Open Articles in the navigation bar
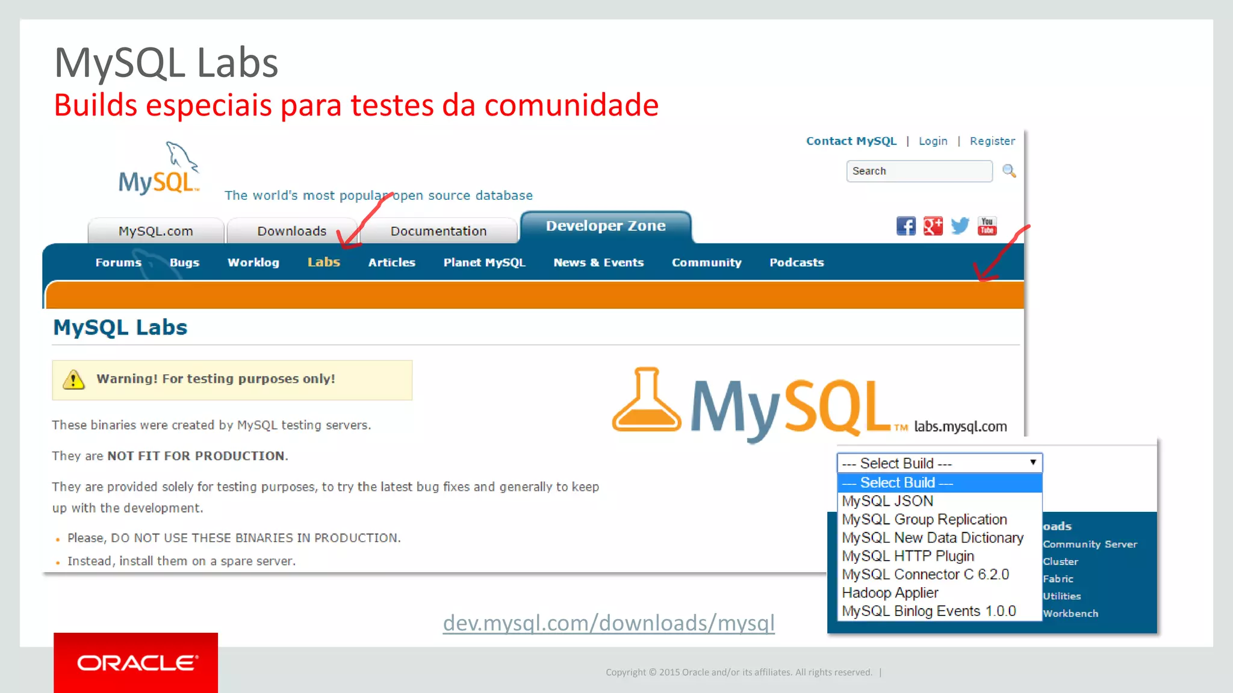Viewport: 1233px width, 693px height. pyautogui.click(x=392, y=263)
